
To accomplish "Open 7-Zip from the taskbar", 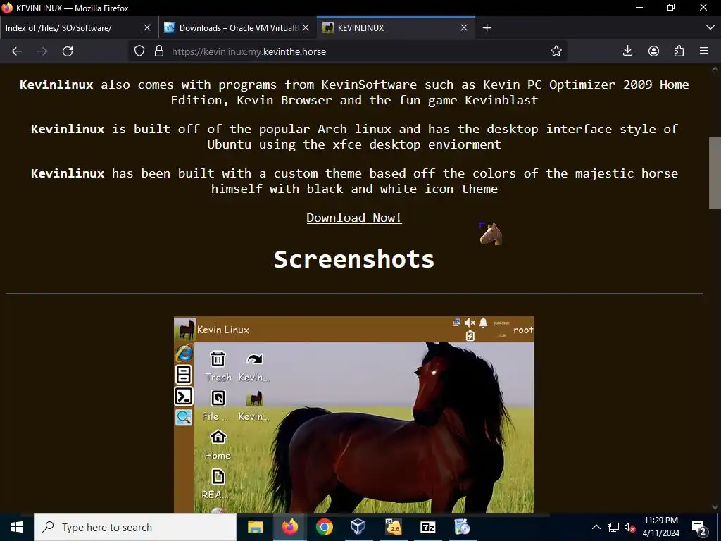I will 427,527.
